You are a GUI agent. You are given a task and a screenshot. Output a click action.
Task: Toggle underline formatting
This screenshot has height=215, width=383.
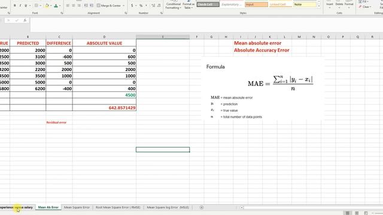pyautogui.click(x=25, y=5)
